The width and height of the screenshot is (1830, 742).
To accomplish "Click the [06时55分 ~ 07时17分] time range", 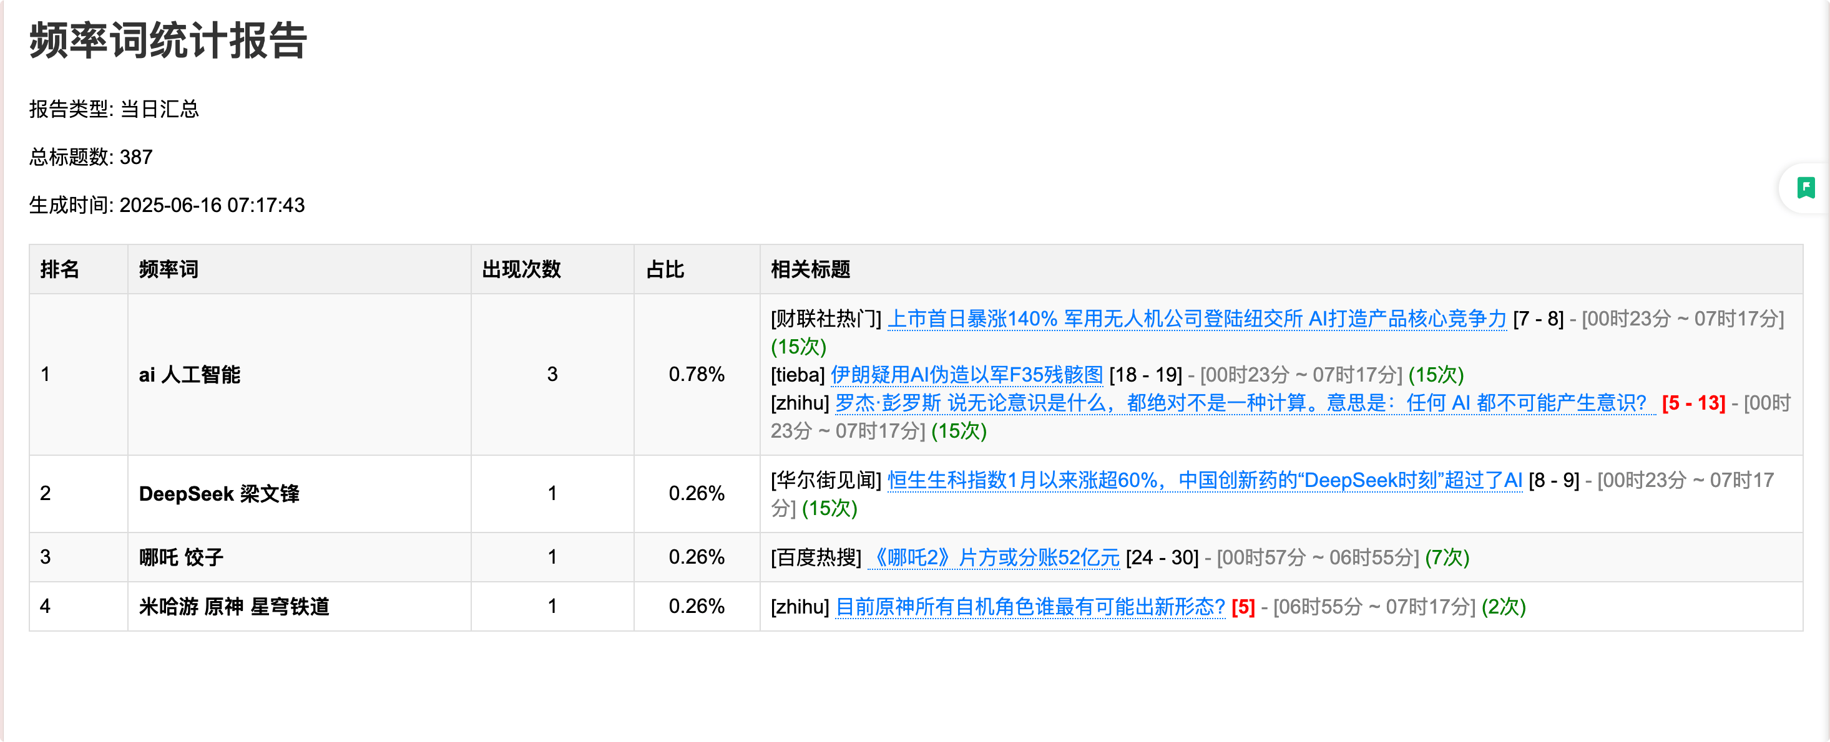I will coord(1374,607).
